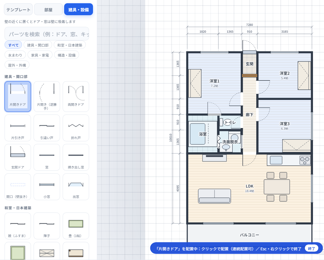Screen dimensions: 324x260
Task: Open the テンプレート tab
Action: tap(18, 9)
